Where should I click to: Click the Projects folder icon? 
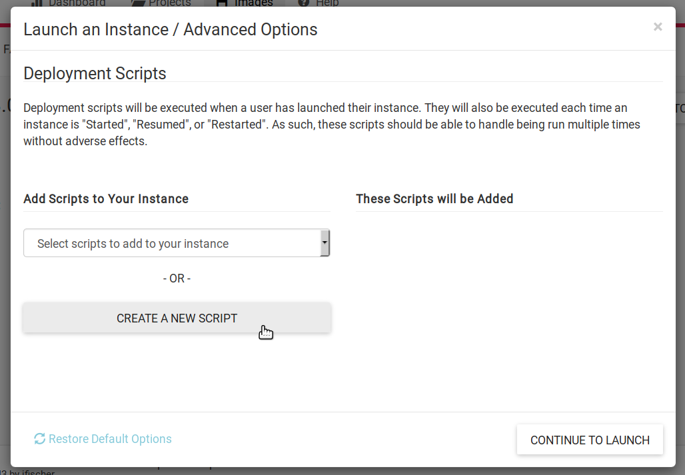138,3
